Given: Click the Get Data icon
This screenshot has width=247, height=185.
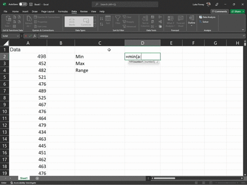Looking at the screenshot, I should [8, 21].
